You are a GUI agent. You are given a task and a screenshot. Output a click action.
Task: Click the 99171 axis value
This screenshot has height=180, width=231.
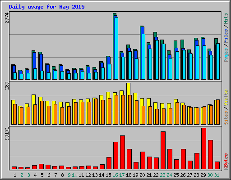7,134
